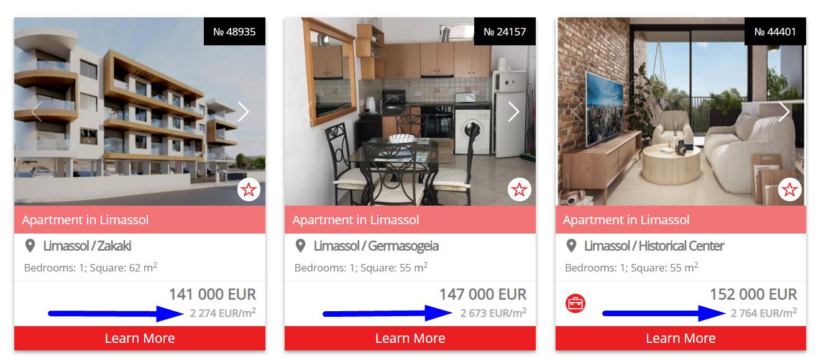821x364 pixels.
Task: Show next photo of listing 24157
Action: pyautogui.click(x=513, y=112)
